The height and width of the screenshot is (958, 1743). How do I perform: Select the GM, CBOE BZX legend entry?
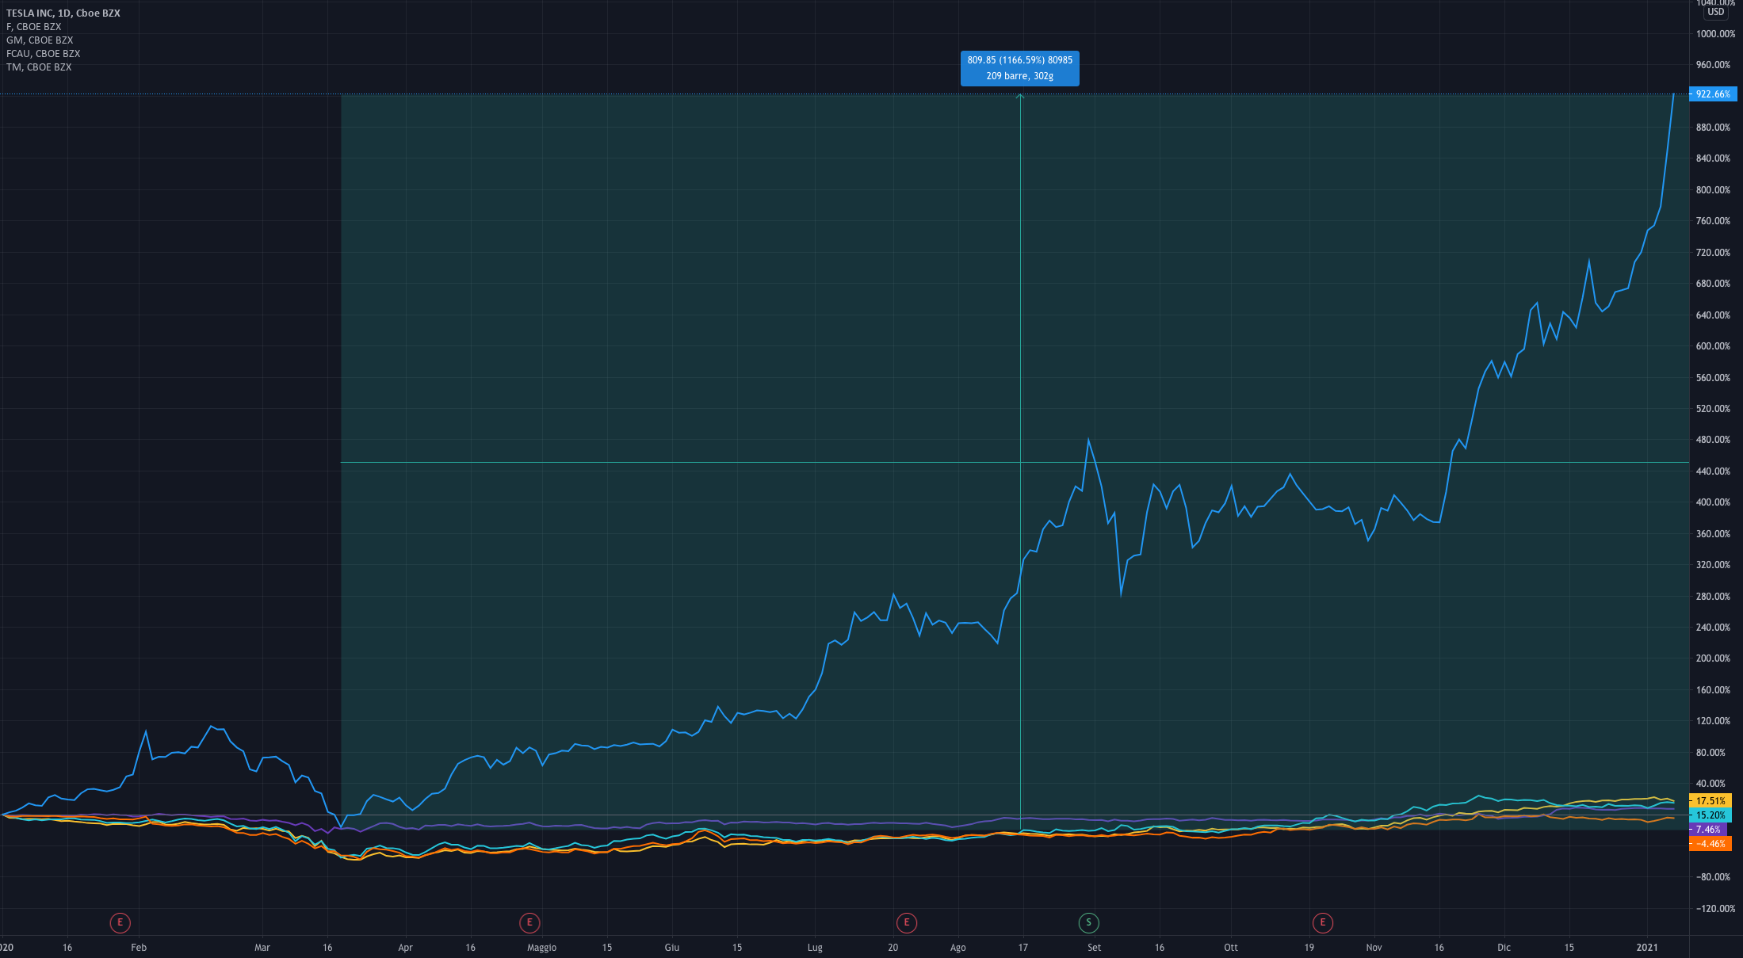pyautogui.click(x=40, y=40)
